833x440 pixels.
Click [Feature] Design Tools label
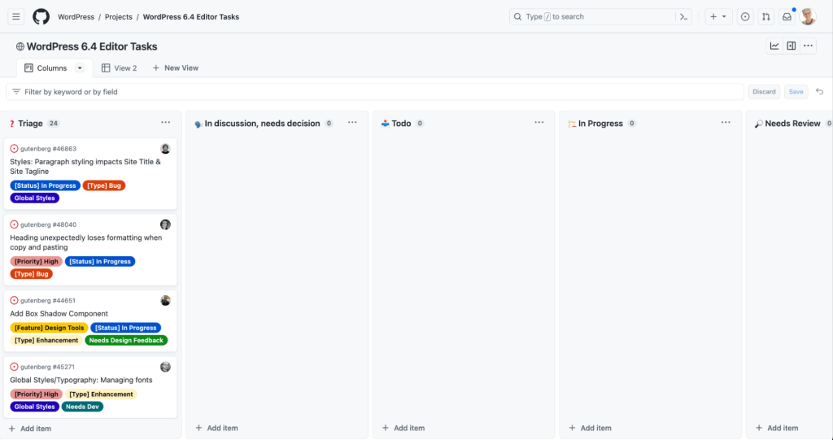pos(49,328)
